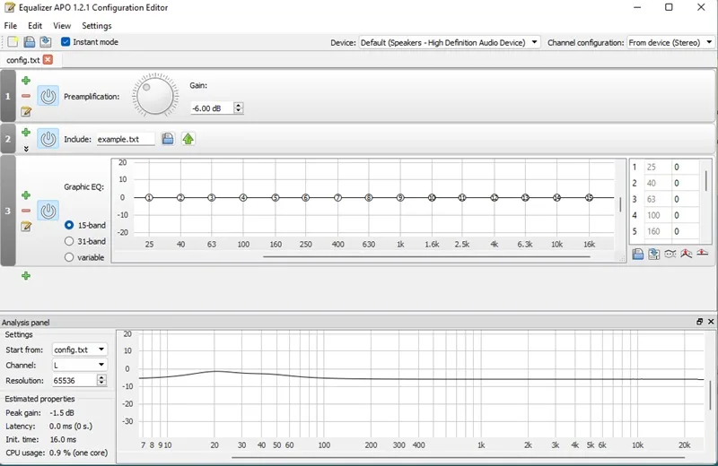This screenshot has height=466, width=718.
Task: Remove Graphic EQ filter with minus icon
Action: (26, 211)
